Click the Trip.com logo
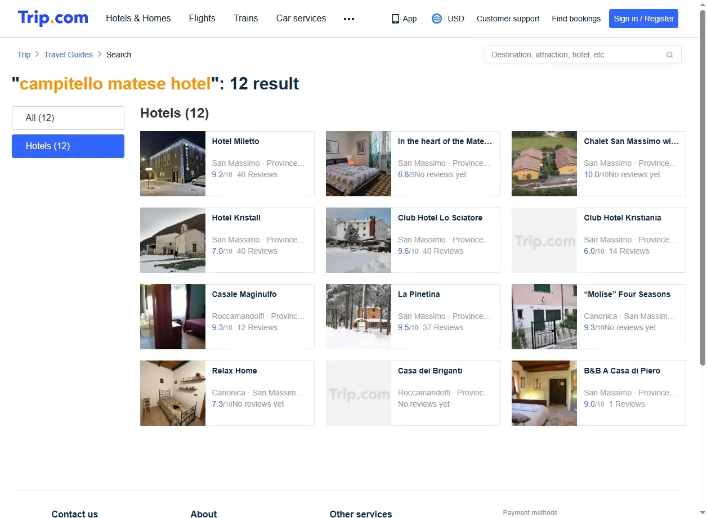The width and height of the screenshot is (707, 518). [x=53, y=18]
